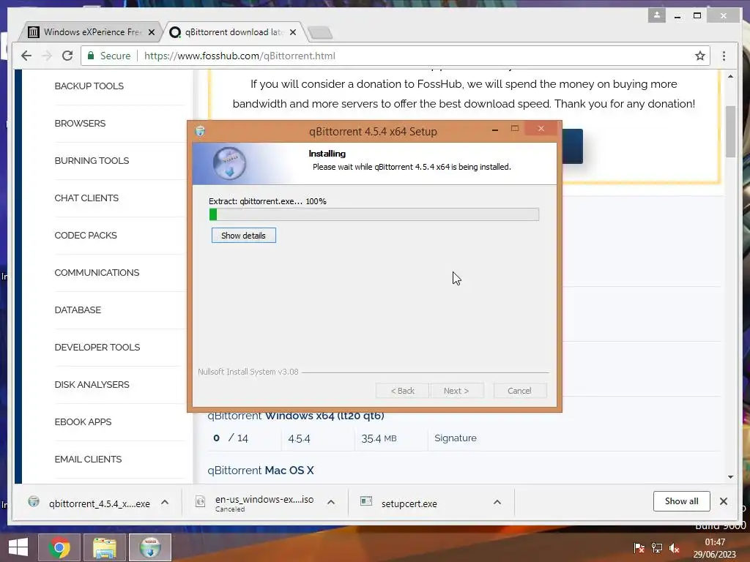Click qBittorrent installer logo image
The height and width of the screenshot is (562, 750).
(x=229, y=163)
